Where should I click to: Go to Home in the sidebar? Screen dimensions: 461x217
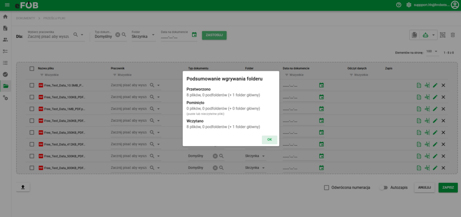point(5,17)
